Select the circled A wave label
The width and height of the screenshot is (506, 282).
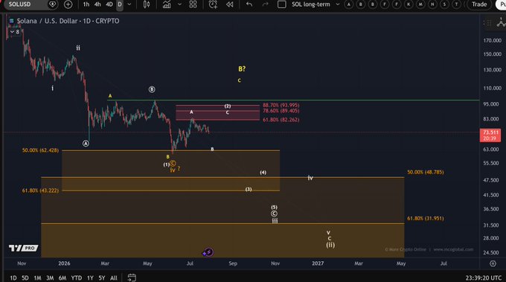point(86,144)
